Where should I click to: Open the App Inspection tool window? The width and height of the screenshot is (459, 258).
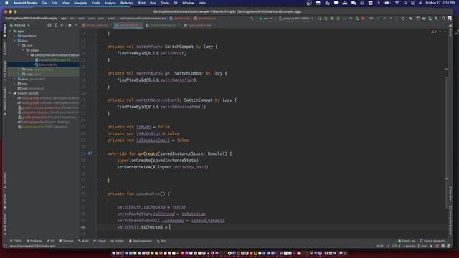pos(141,241)
